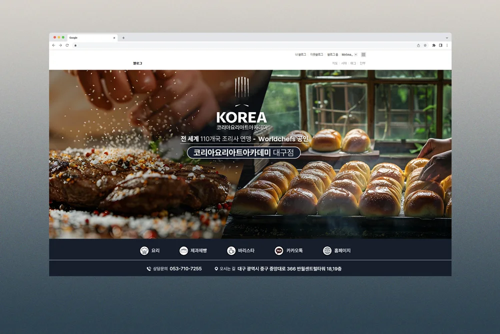Expand the tab search chevron
The height and width of the screenshot is (334, 500).
446,38
